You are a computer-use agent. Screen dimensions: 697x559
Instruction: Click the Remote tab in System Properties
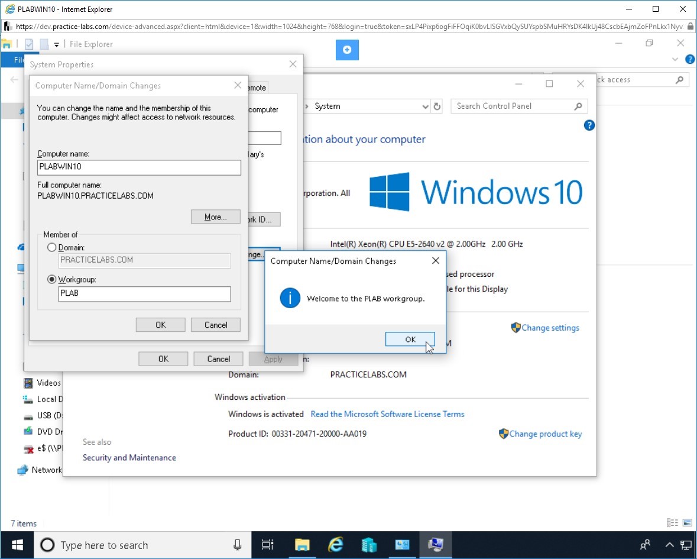257,88
